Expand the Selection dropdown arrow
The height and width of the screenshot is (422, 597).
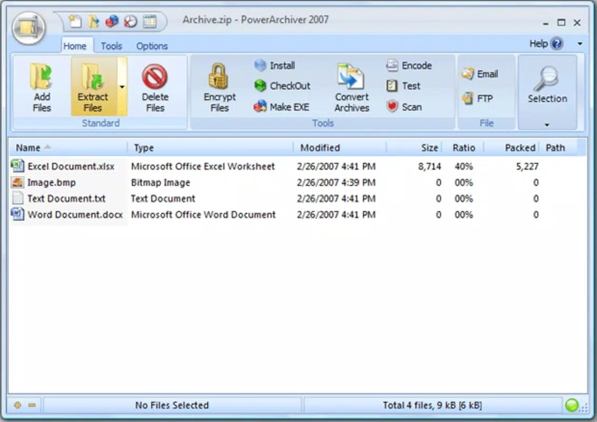547,124
